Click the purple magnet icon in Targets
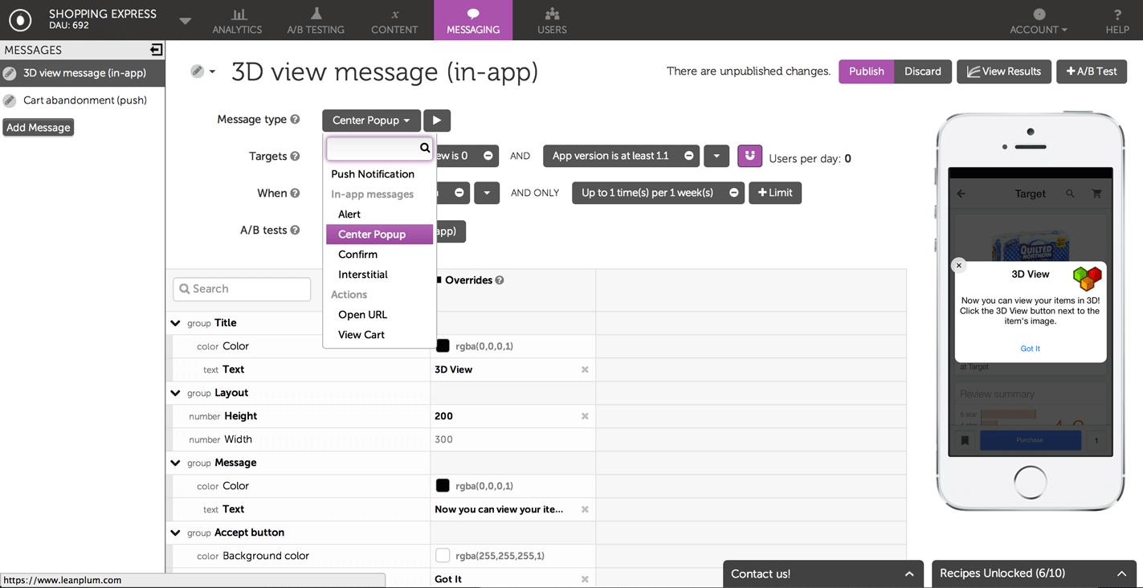Image resolution: width=1143 pixels, height=588 pixels. point(749,156)
